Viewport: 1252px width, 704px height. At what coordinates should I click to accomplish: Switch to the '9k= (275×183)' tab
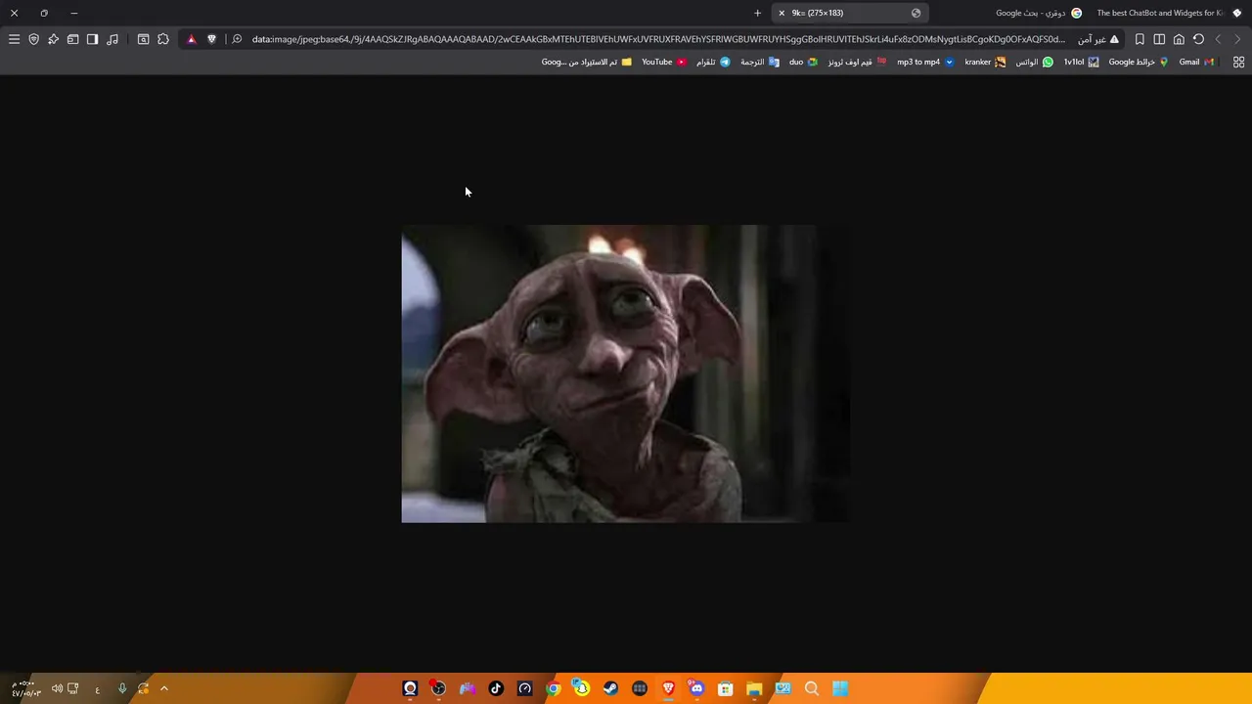coord(849,13)
